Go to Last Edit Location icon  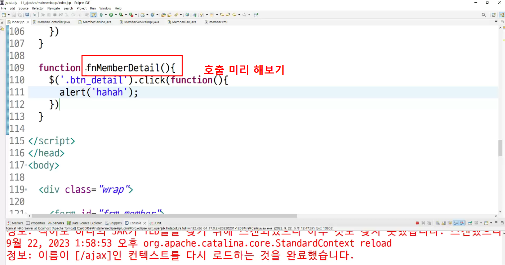click(222, 15)
